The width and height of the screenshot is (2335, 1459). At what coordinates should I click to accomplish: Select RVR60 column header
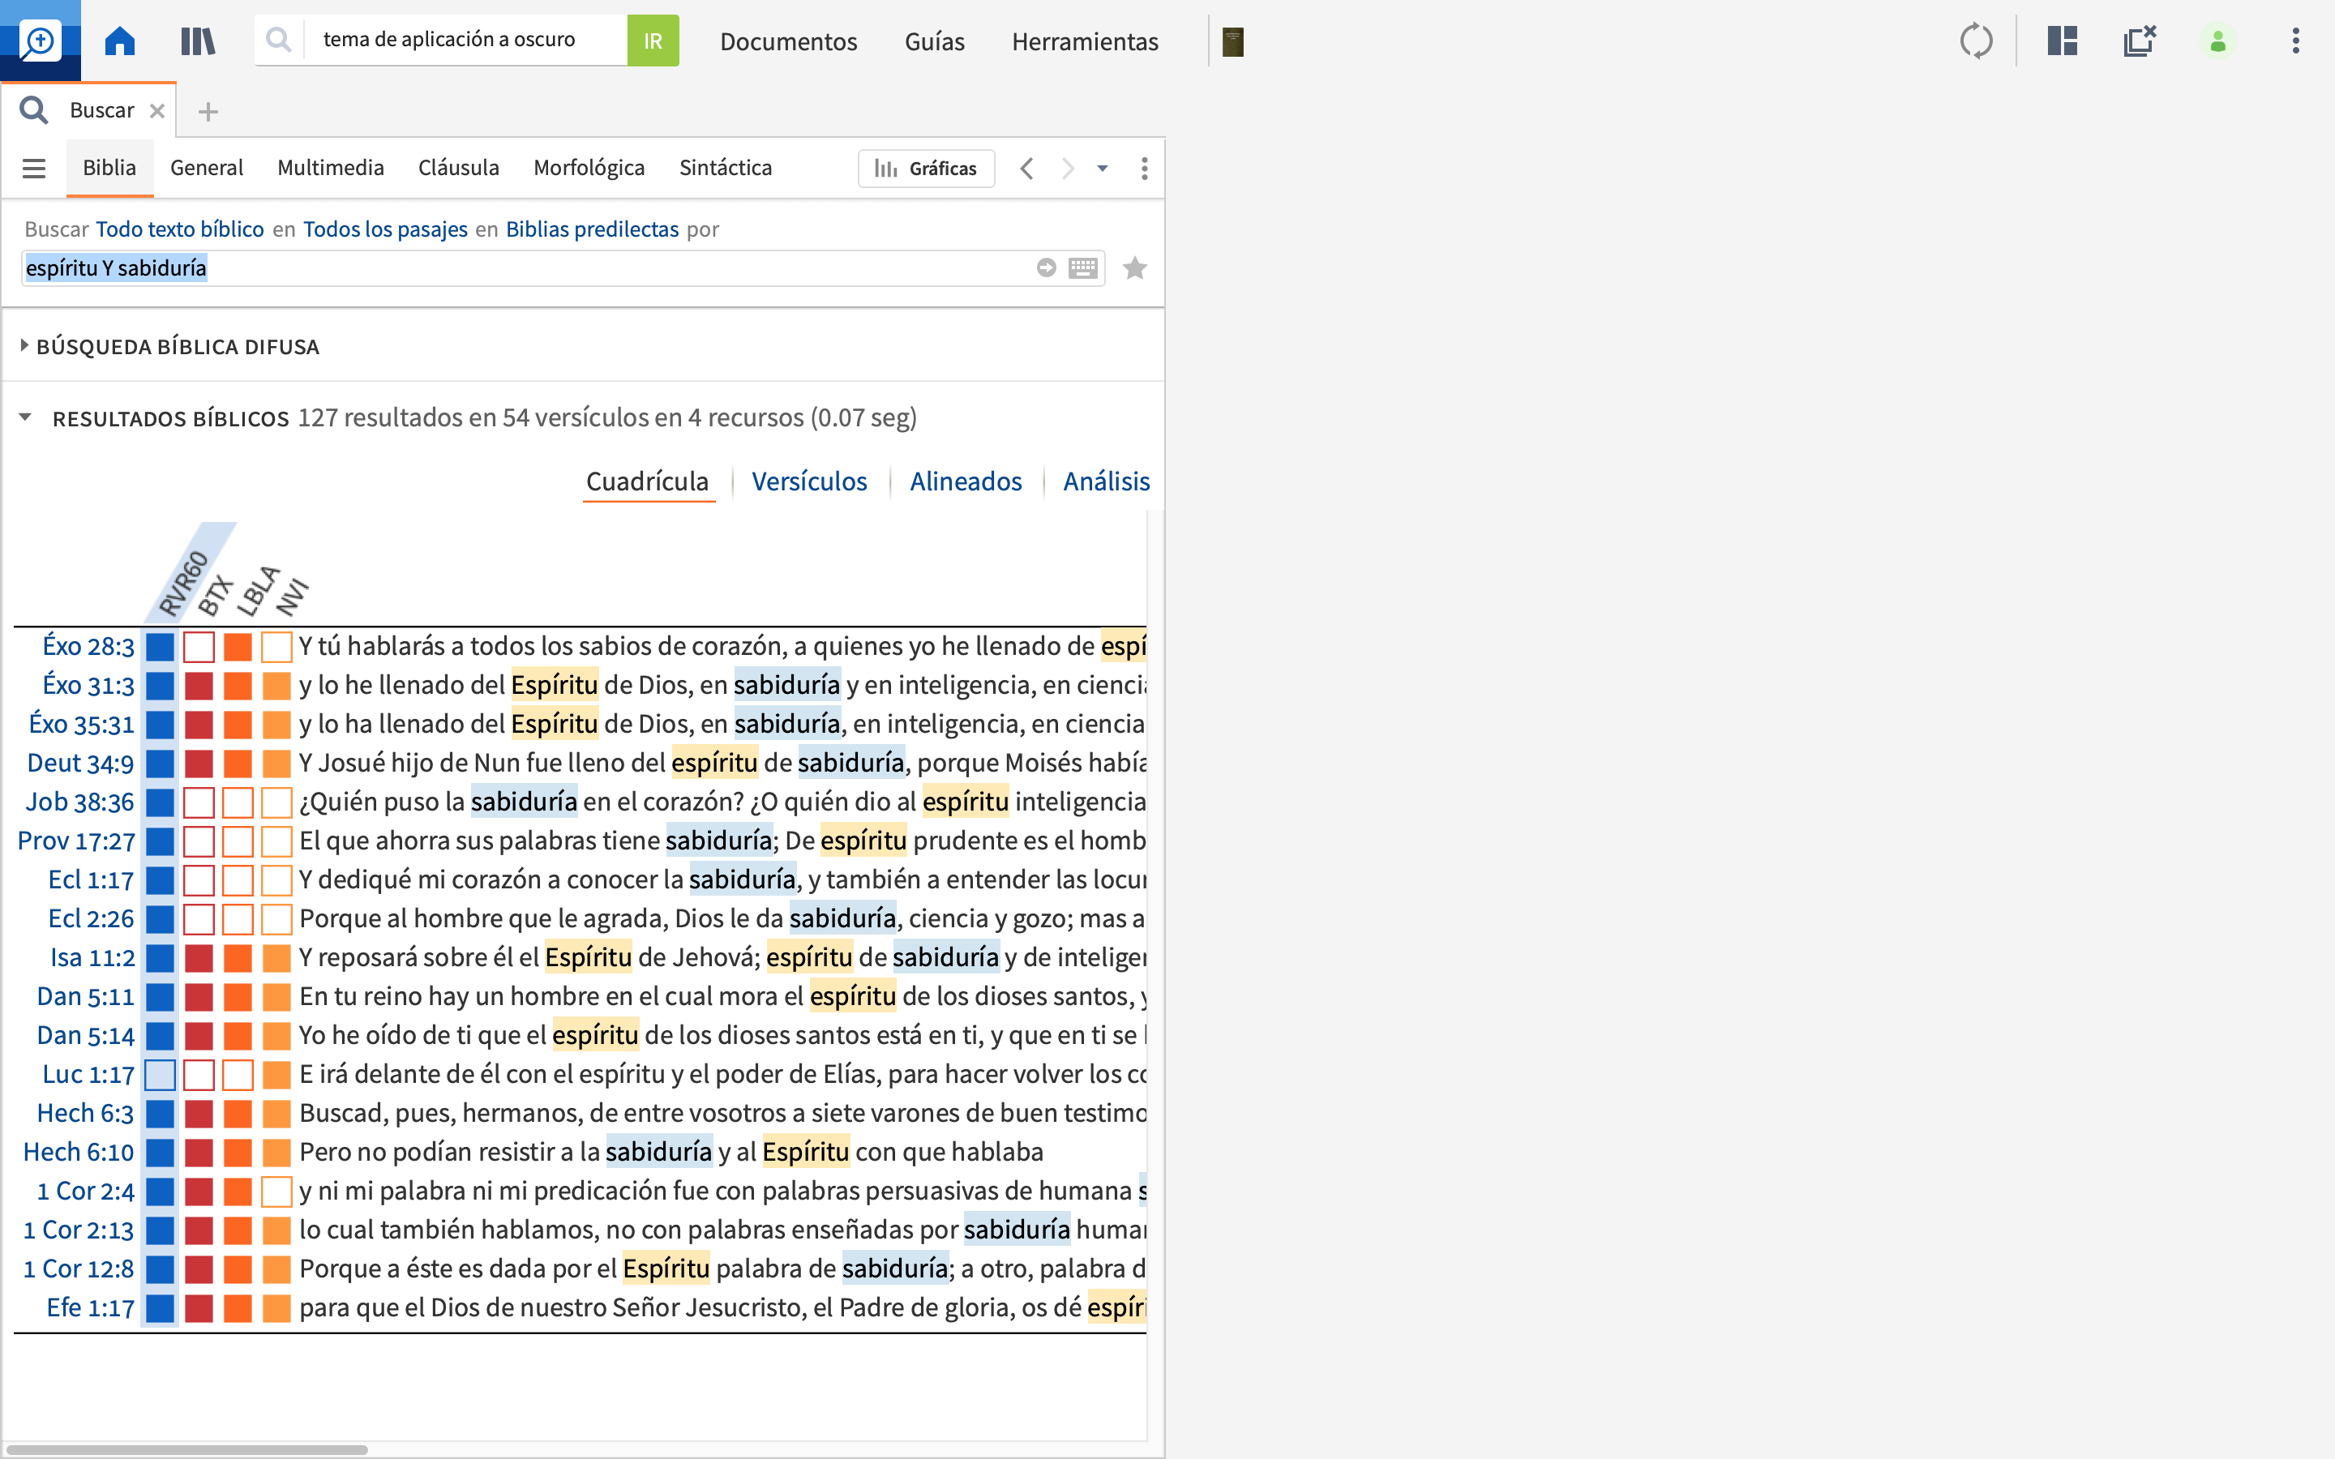click(183, 583)
